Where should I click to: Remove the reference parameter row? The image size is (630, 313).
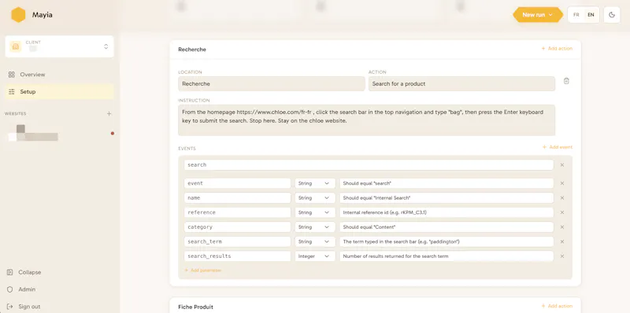[x=562, y=212]
